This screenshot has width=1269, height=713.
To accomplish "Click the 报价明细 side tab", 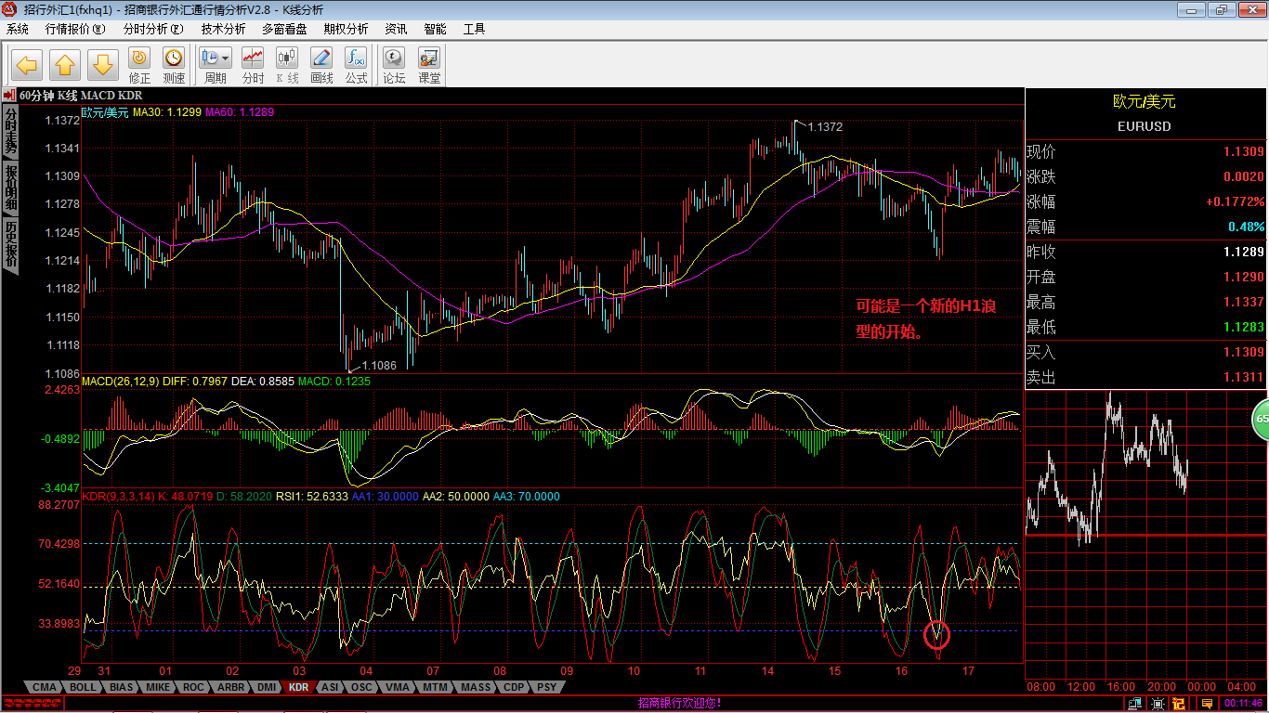I will pyautogui.click(x=11, y=188).
